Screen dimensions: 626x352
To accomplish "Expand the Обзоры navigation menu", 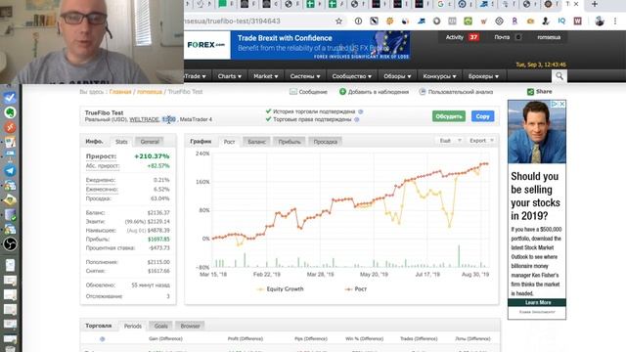I will (397, 76).
